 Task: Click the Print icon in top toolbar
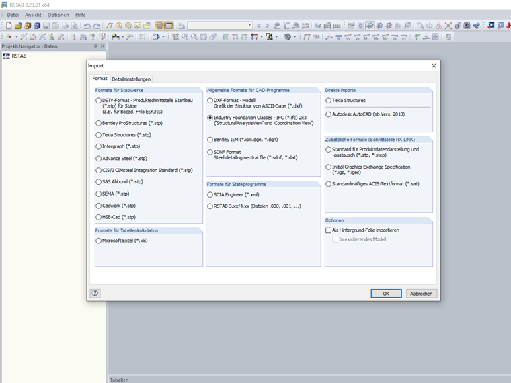pyautogui.click(x=65, y=26)
